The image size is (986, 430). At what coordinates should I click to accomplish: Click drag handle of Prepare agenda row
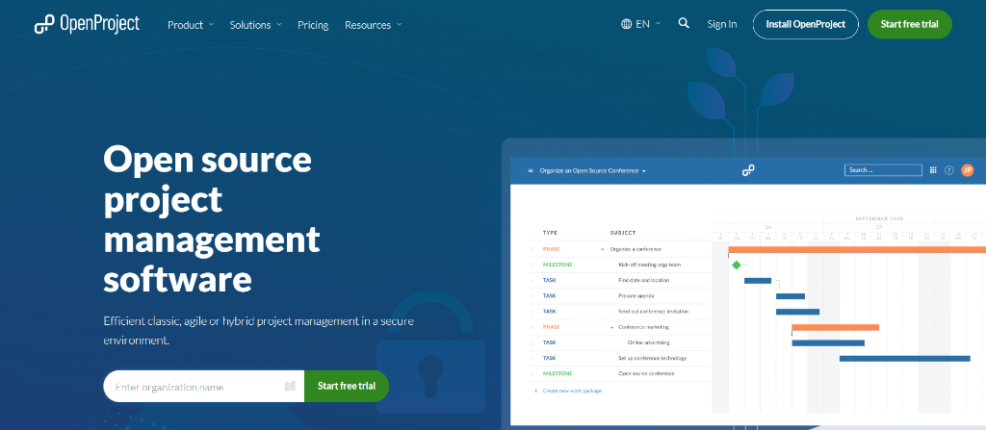click(x=532, y=295)
